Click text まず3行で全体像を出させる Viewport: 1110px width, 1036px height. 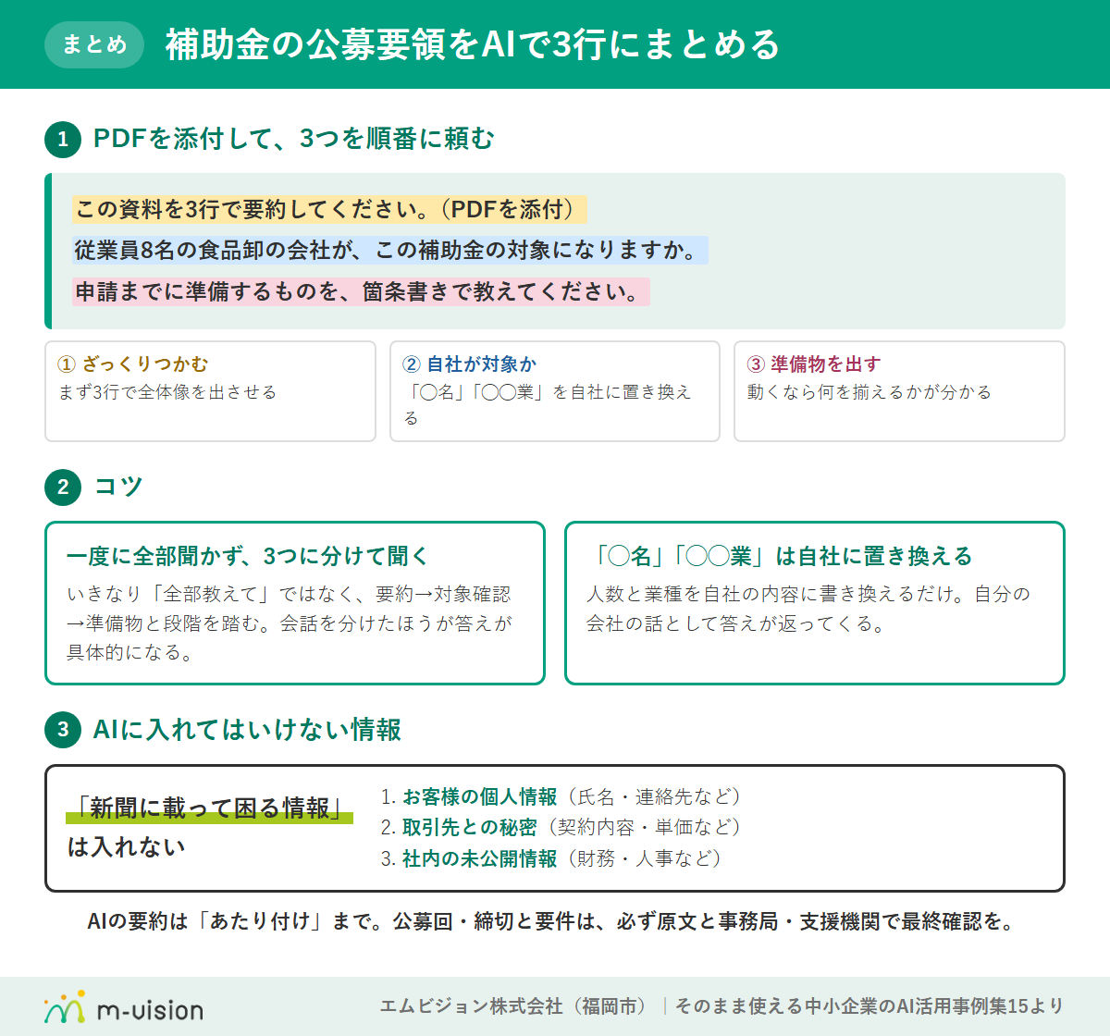click(x=167, y=392)
